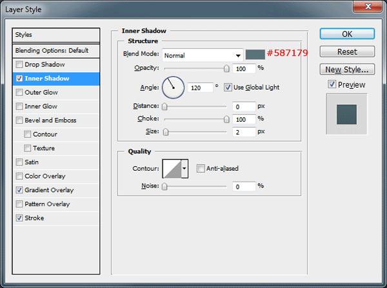Enable the Drop Shadow checkbox
This screenshot has width=387, height=288.
[x=19, y=64]
